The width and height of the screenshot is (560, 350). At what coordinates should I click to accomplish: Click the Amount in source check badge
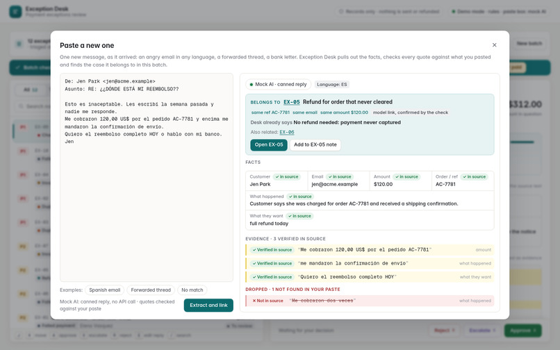[406, 177]
